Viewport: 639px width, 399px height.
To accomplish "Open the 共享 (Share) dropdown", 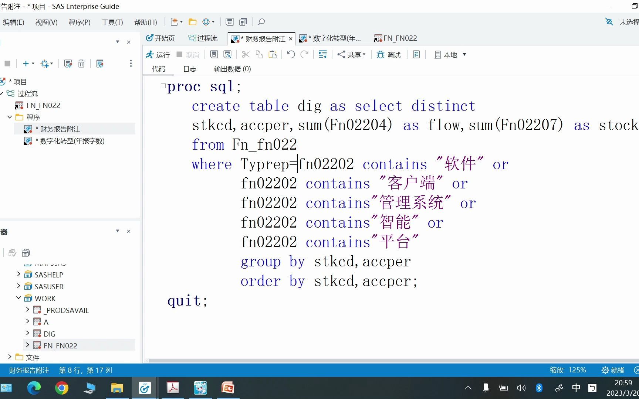I will coord(351,55).
